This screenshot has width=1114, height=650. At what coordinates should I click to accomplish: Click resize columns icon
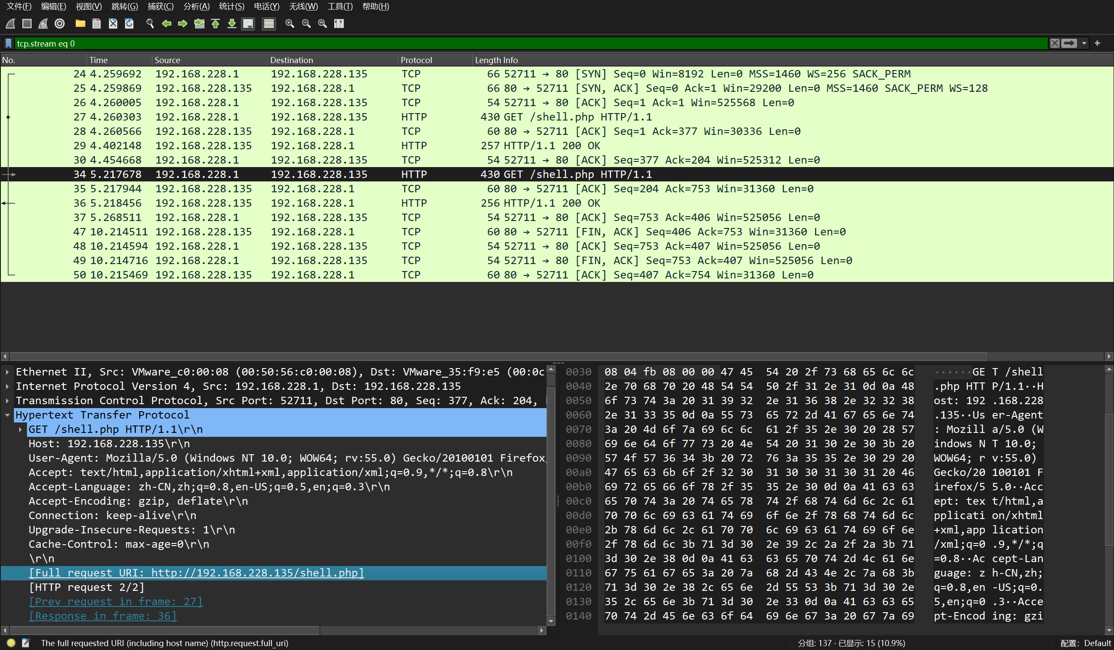(339, 23)
